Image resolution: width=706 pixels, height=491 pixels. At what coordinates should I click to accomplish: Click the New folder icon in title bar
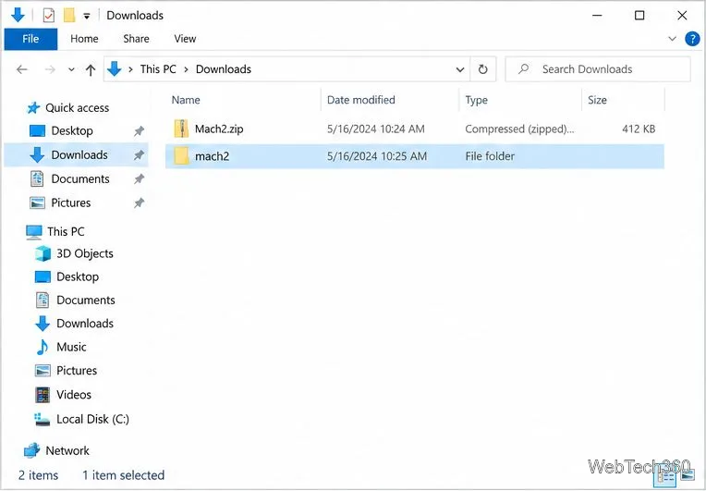69,16
